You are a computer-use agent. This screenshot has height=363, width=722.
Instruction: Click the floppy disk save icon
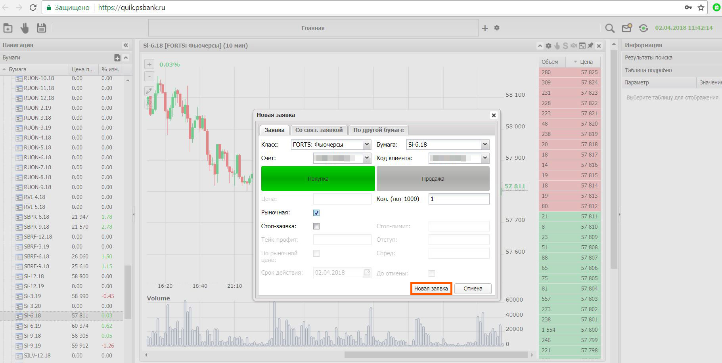[x=41, y=28]
